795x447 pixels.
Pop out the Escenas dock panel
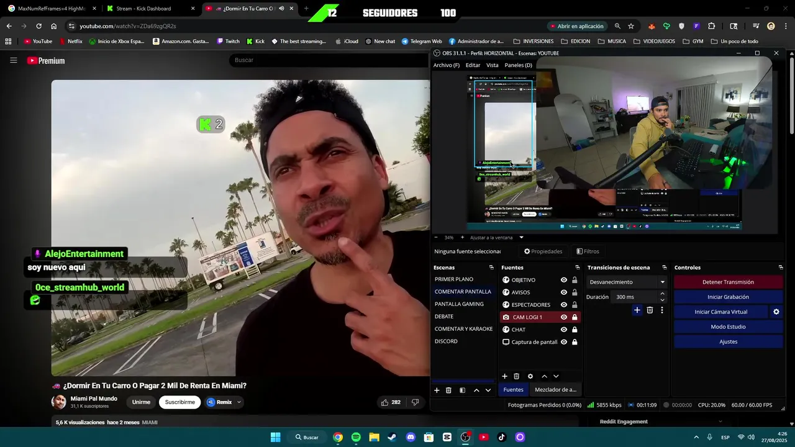tap(491, 268)
